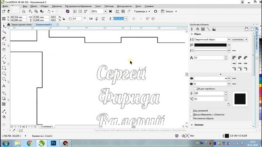
Task: Toggle Show Rulers button
Action: pos(117,11)
